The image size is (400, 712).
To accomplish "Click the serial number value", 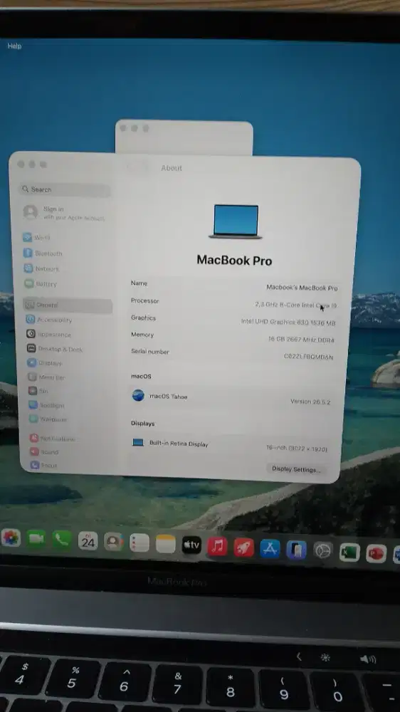I will (308, 357).
